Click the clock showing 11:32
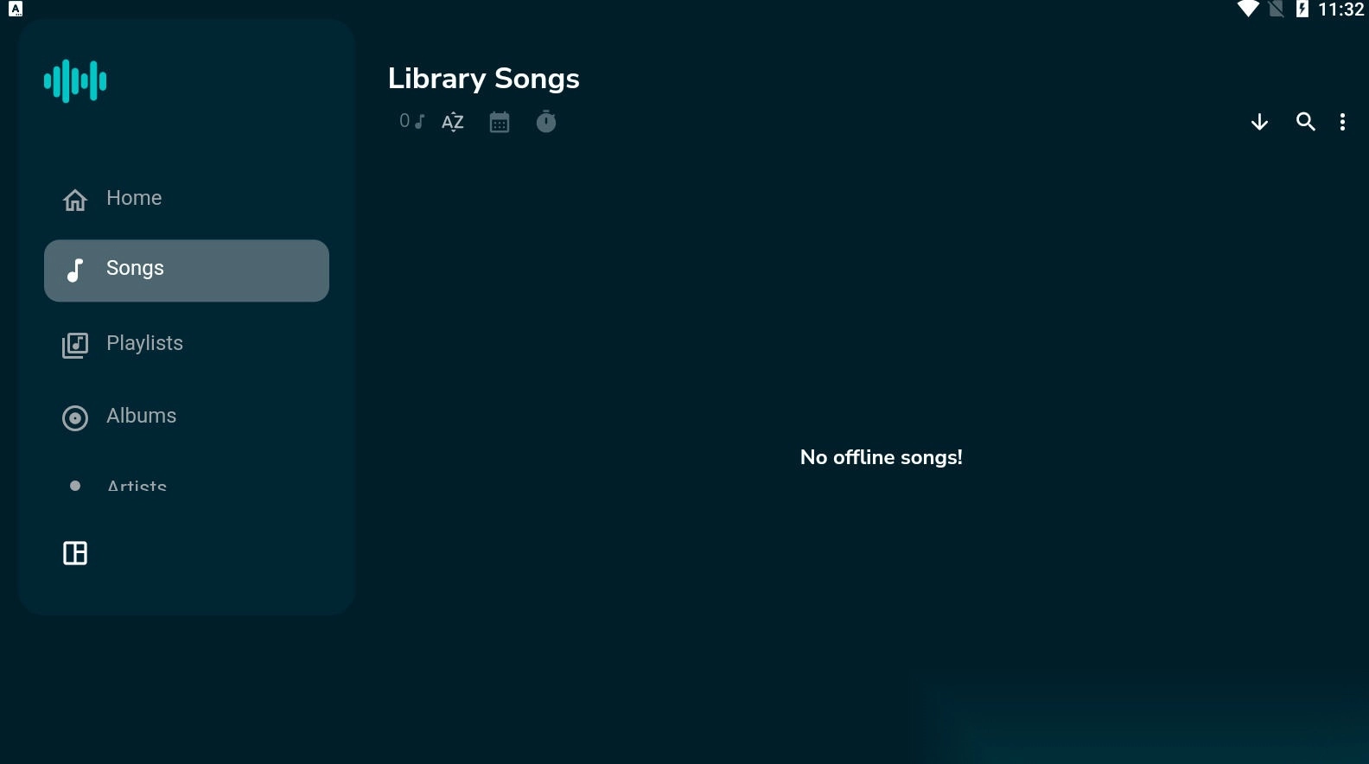The height and width of the screenshot is (764, 1369). [x=1340, y=10]
